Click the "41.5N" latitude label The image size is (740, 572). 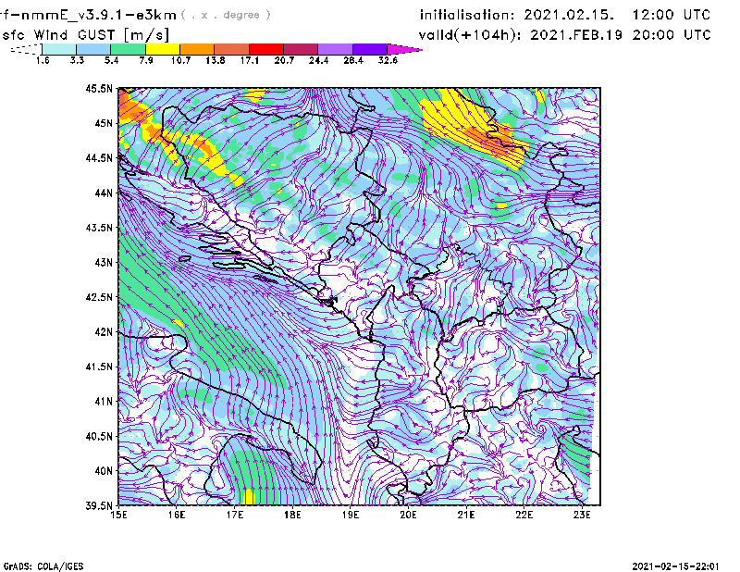tap(99, 367)
